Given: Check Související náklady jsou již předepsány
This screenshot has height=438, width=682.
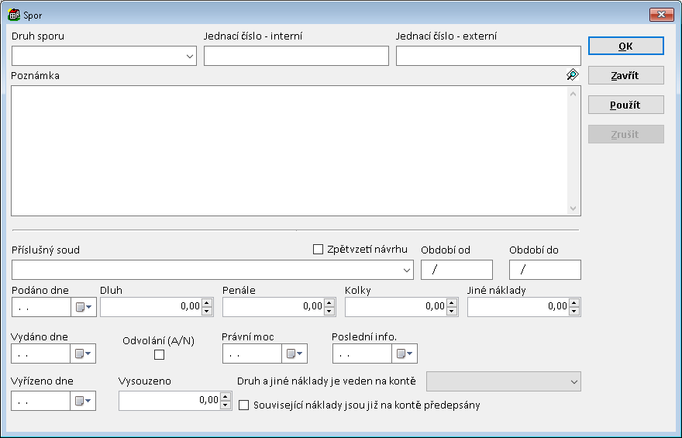Looking at the screenshot, I should 244,405.
